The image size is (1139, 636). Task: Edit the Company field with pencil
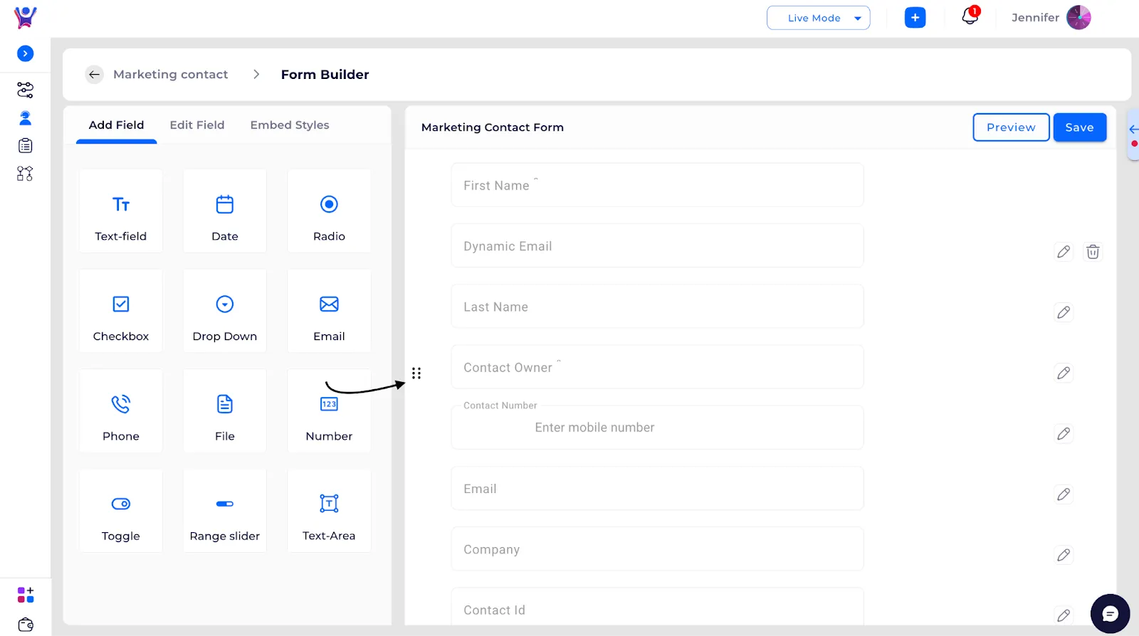[x=1064, y=555]
